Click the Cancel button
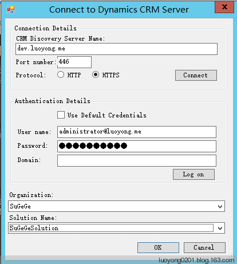237x264 pixels. pos(204,247)
